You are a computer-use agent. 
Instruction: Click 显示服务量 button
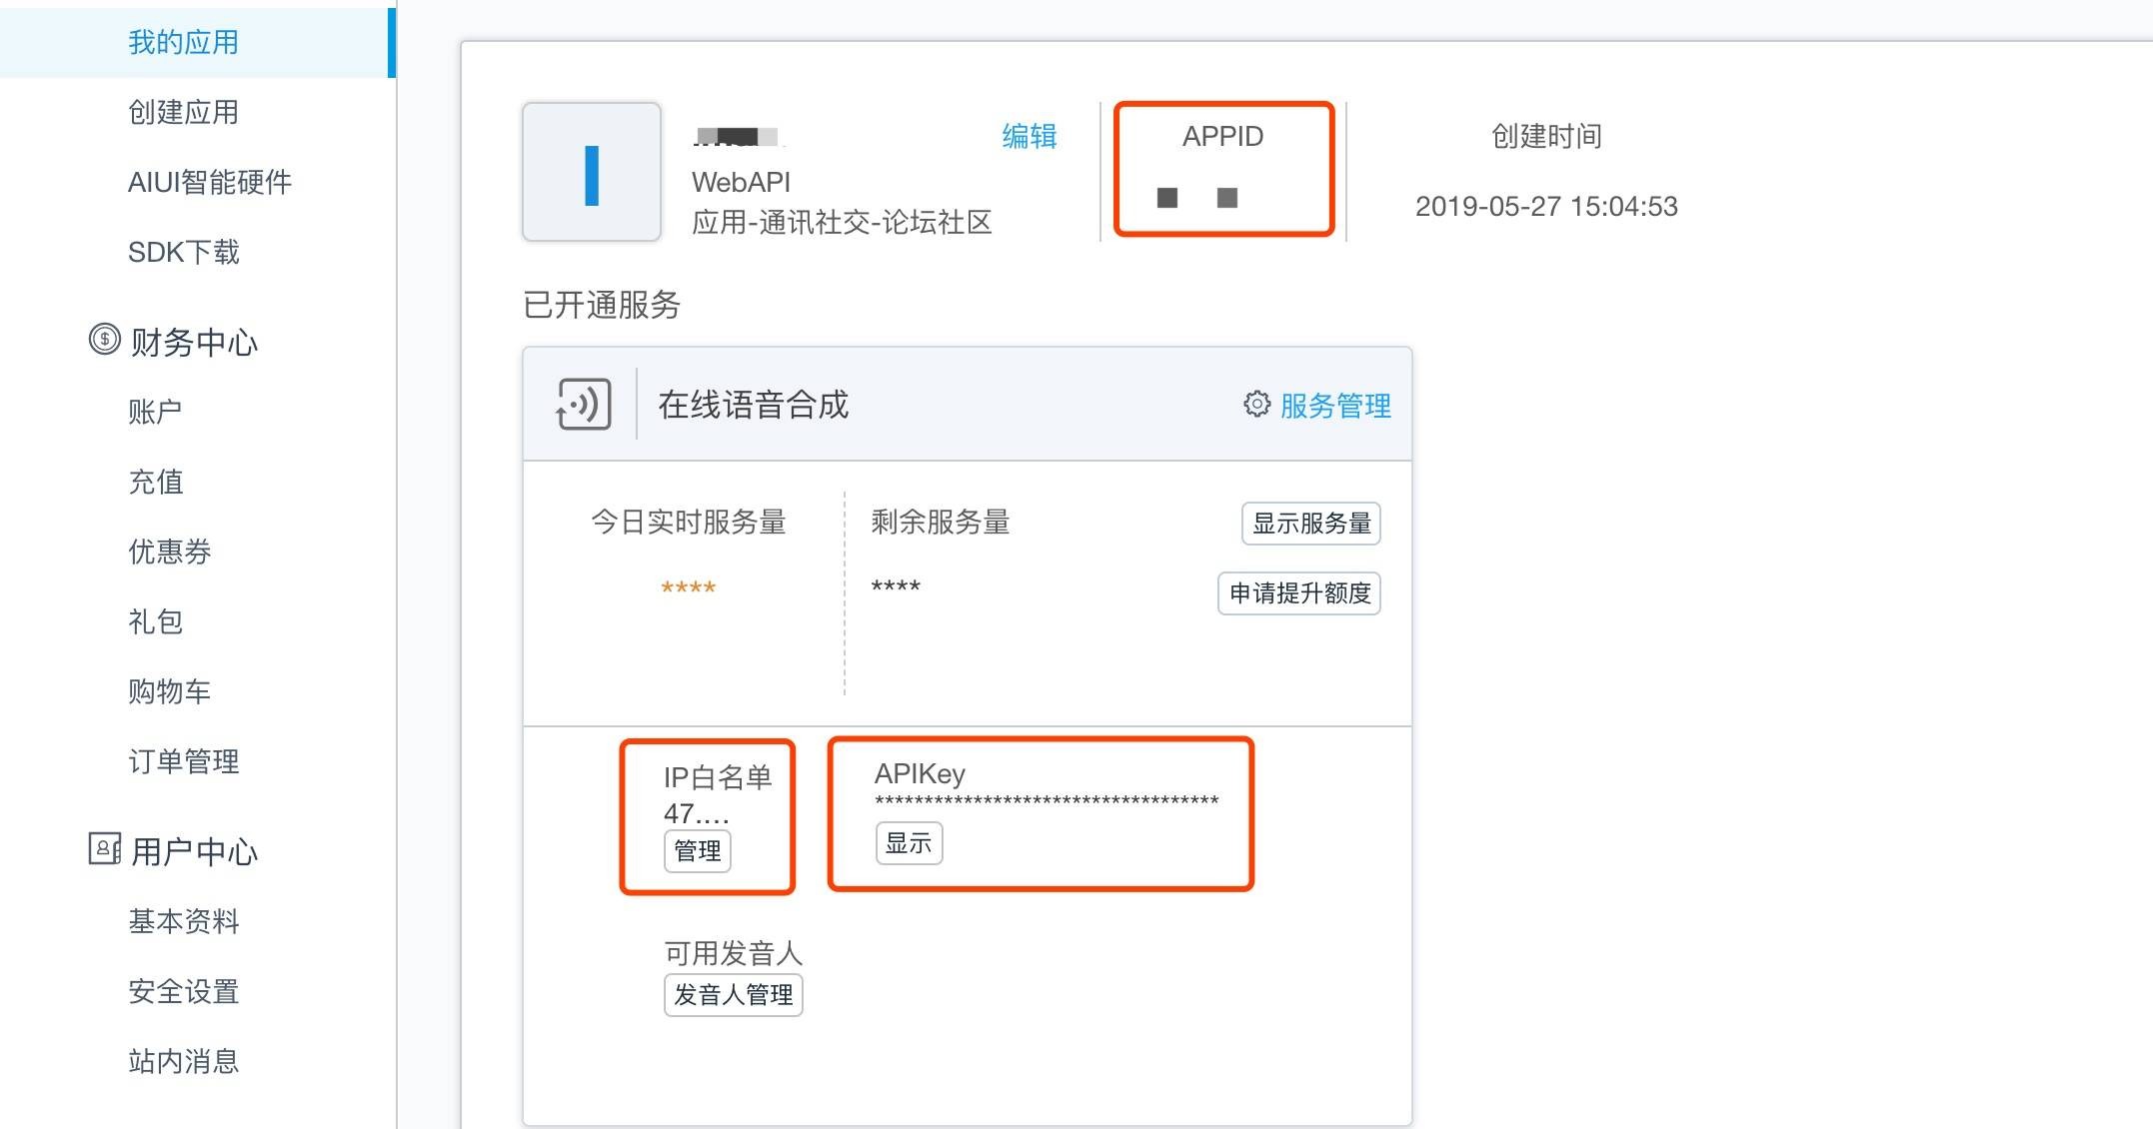coord(1311,524)
